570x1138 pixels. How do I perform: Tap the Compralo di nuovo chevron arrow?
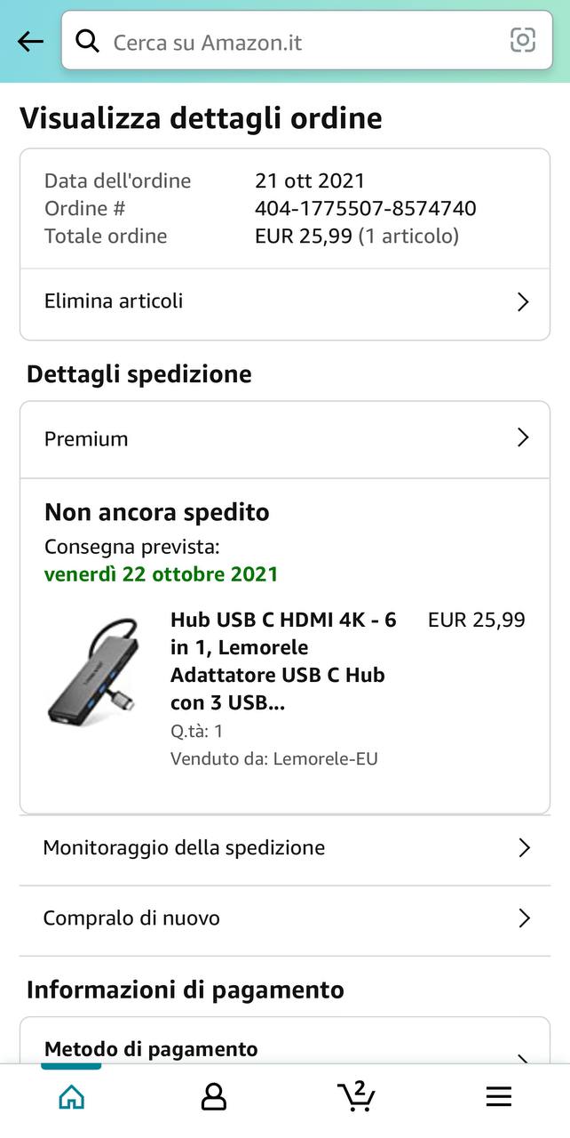point(524,918)
